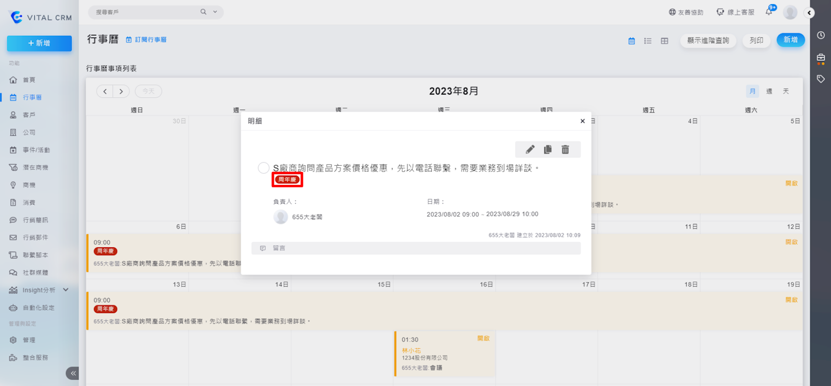Image resolution: width=831 pixels, height=386 pixels.
Task: Select the 月 month view toggle
Action: [752, 91]
